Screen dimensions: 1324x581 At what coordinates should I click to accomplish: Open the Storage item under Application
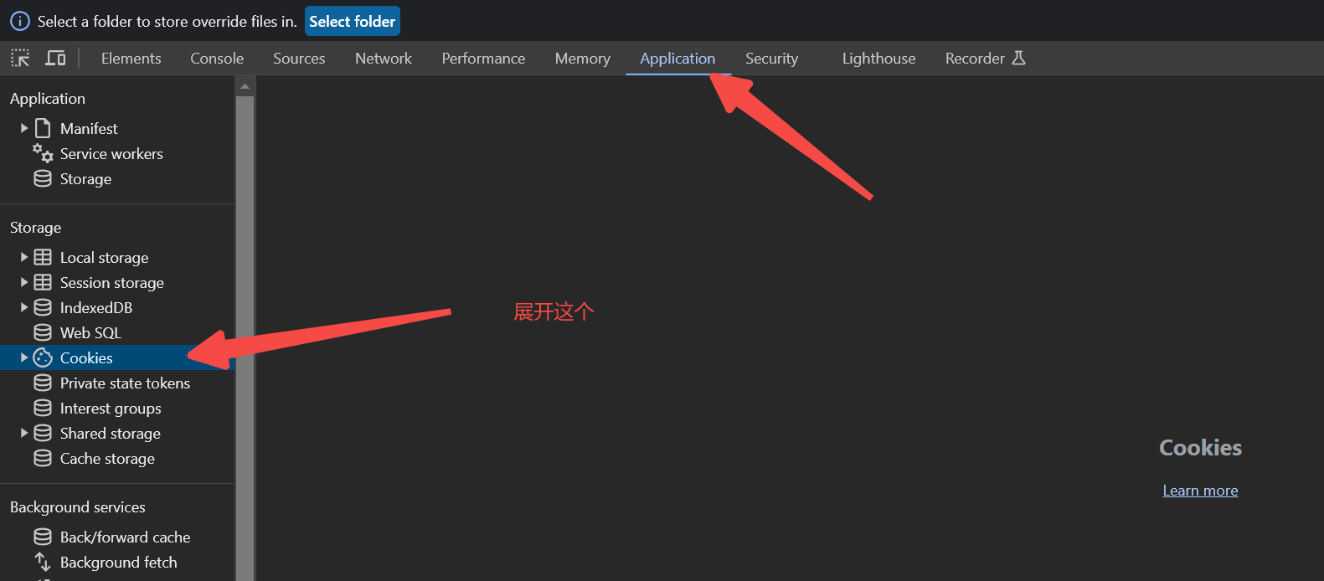coord(85,178)
